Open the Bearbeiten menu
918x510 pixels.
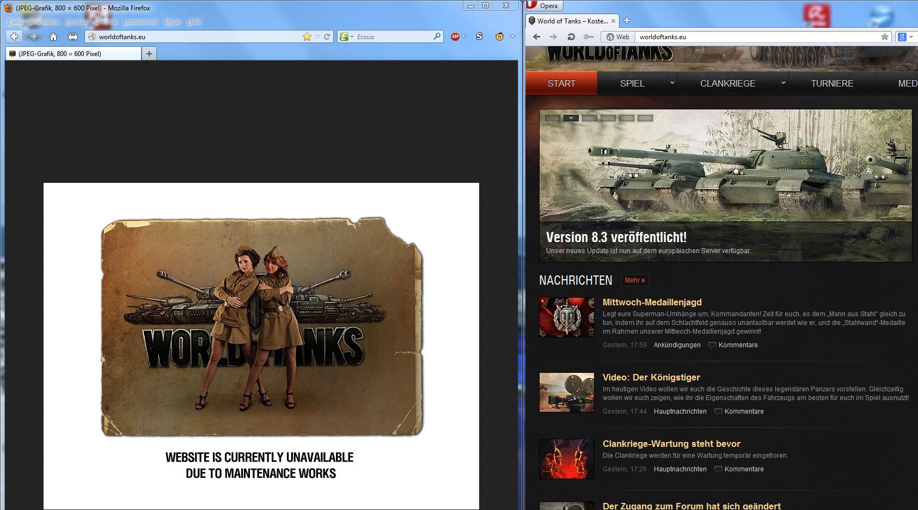[44, 22]
